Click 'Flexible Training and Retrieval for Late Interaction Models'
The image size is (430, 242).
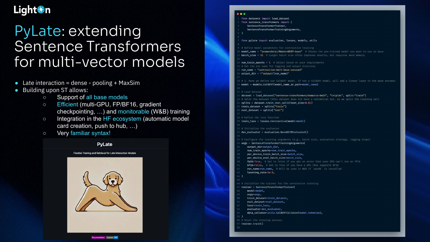coord(105,153)
